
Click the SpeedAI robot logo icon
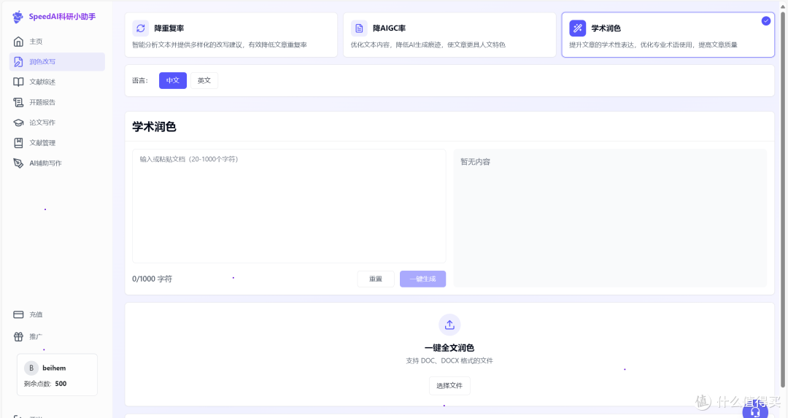pos(18,17)
